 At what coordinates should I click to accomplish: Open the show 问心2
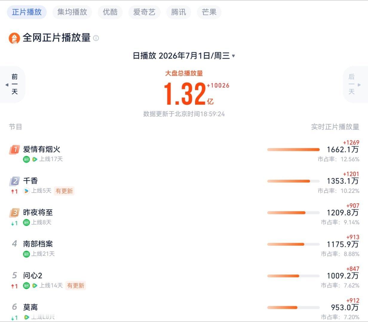[x=33, y=275]
